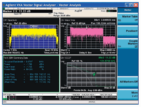Click marker 1 diamond on Main Time trace

(87, 28)
